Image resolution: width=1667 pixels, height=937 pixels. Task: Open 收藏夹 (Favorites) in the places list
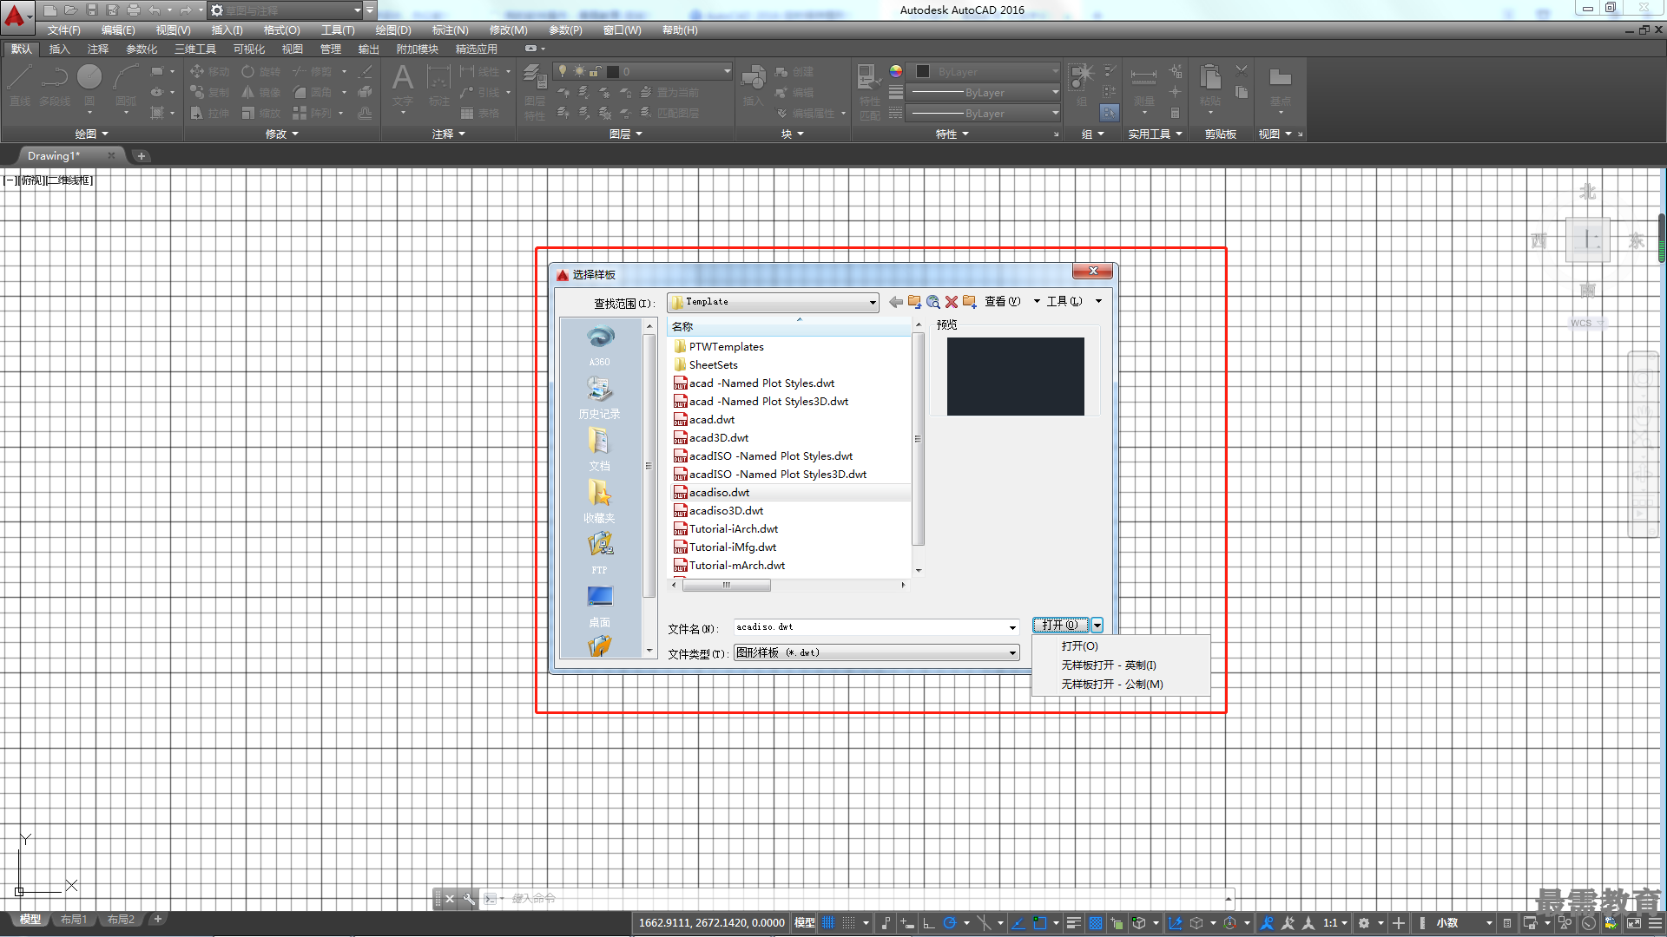pos(599,501)
